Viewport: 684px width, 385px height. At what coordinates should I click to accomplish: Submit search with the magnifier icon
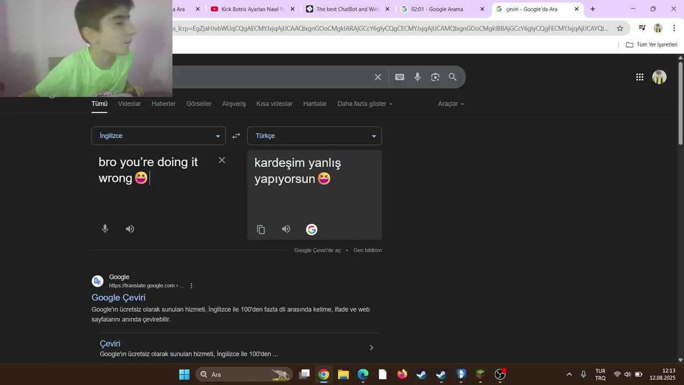click(453, 77)
